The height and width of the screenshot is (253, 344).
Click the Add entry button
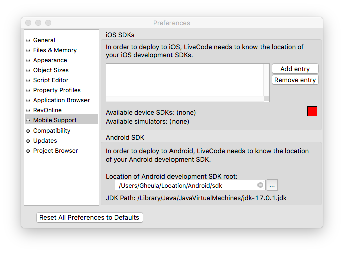pyautogui.click(x=295, y=69)
